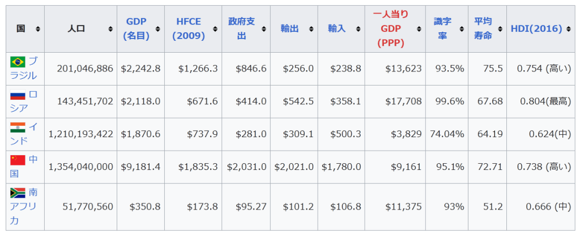
Task: Sort by 平均寿命 arrow control
Action: point(500,29)
